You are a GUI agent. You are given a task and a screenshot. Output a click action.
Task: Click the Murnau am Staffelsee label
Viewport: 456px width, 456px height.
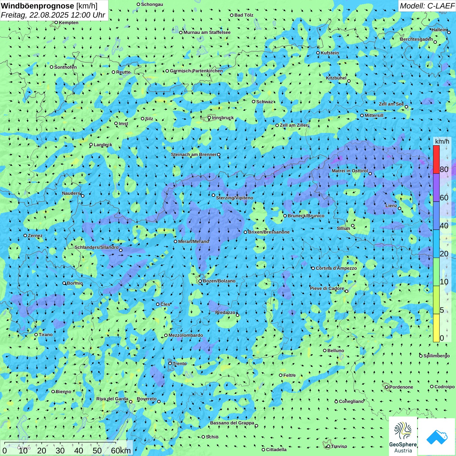tap(207, 32)
